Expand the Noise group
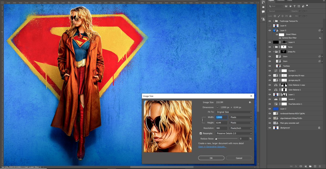Image resolution: width=326 pixels, height=169 pixels. (x=274, y=47)
